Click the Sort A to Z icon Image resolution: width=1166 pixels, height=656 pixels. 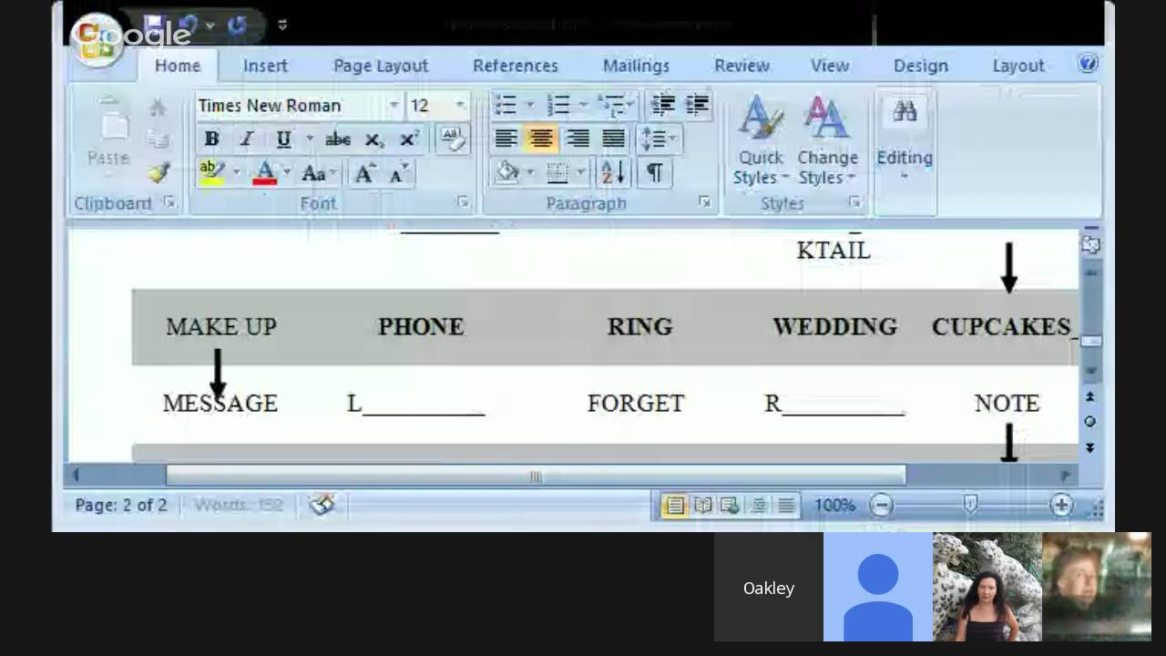pos(613,172)
